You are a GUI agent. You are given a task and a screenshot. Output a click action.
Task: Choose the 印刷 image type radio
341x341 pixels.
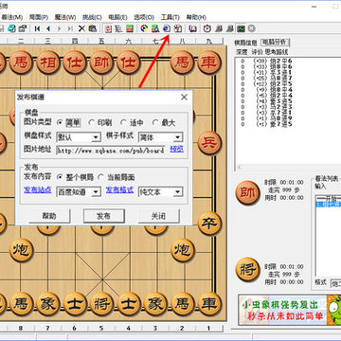pyautogui.click(x=92, y=122)
